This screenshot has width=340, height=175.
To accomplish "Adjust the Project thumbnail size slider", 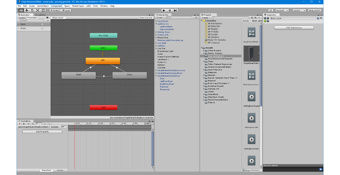I will pos(254,171).
